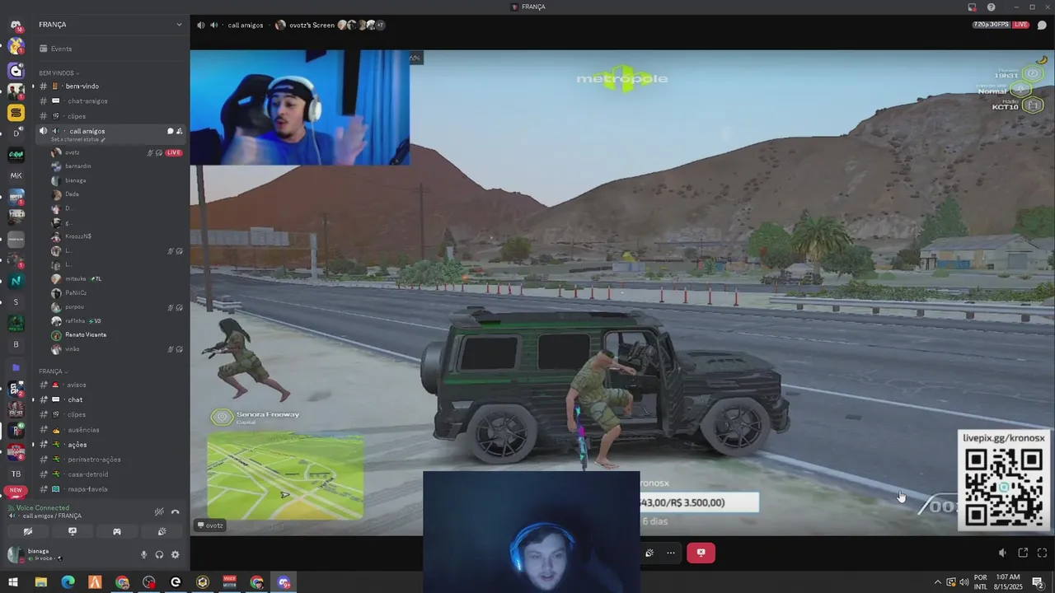Open Discord help question mark icon
The image size is (1055, 593).
click(991, 7)
